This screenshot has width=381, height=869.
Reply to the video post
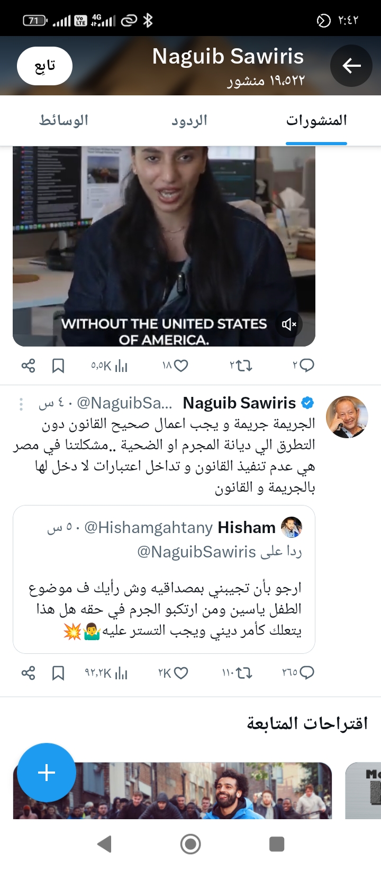click(307, 366)
